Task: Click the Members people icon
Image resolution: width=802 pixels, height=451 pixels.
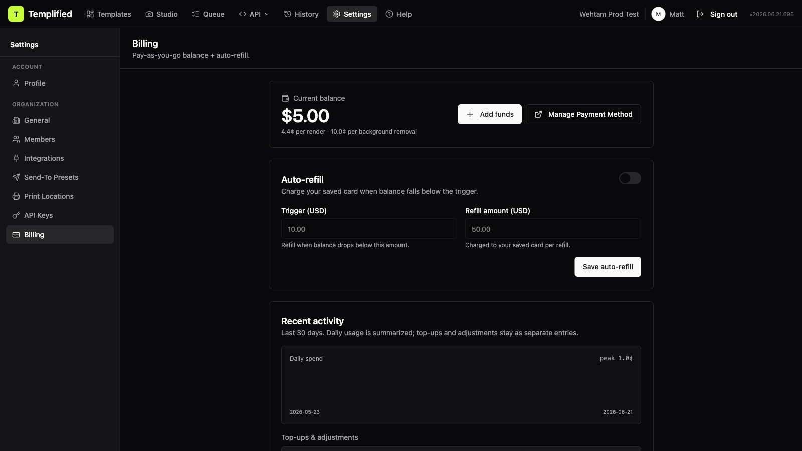Action: [x=16, y=139]
